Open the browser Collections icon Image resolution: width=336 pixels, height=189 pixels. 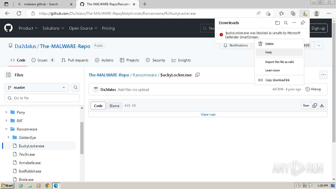[293, 13]
